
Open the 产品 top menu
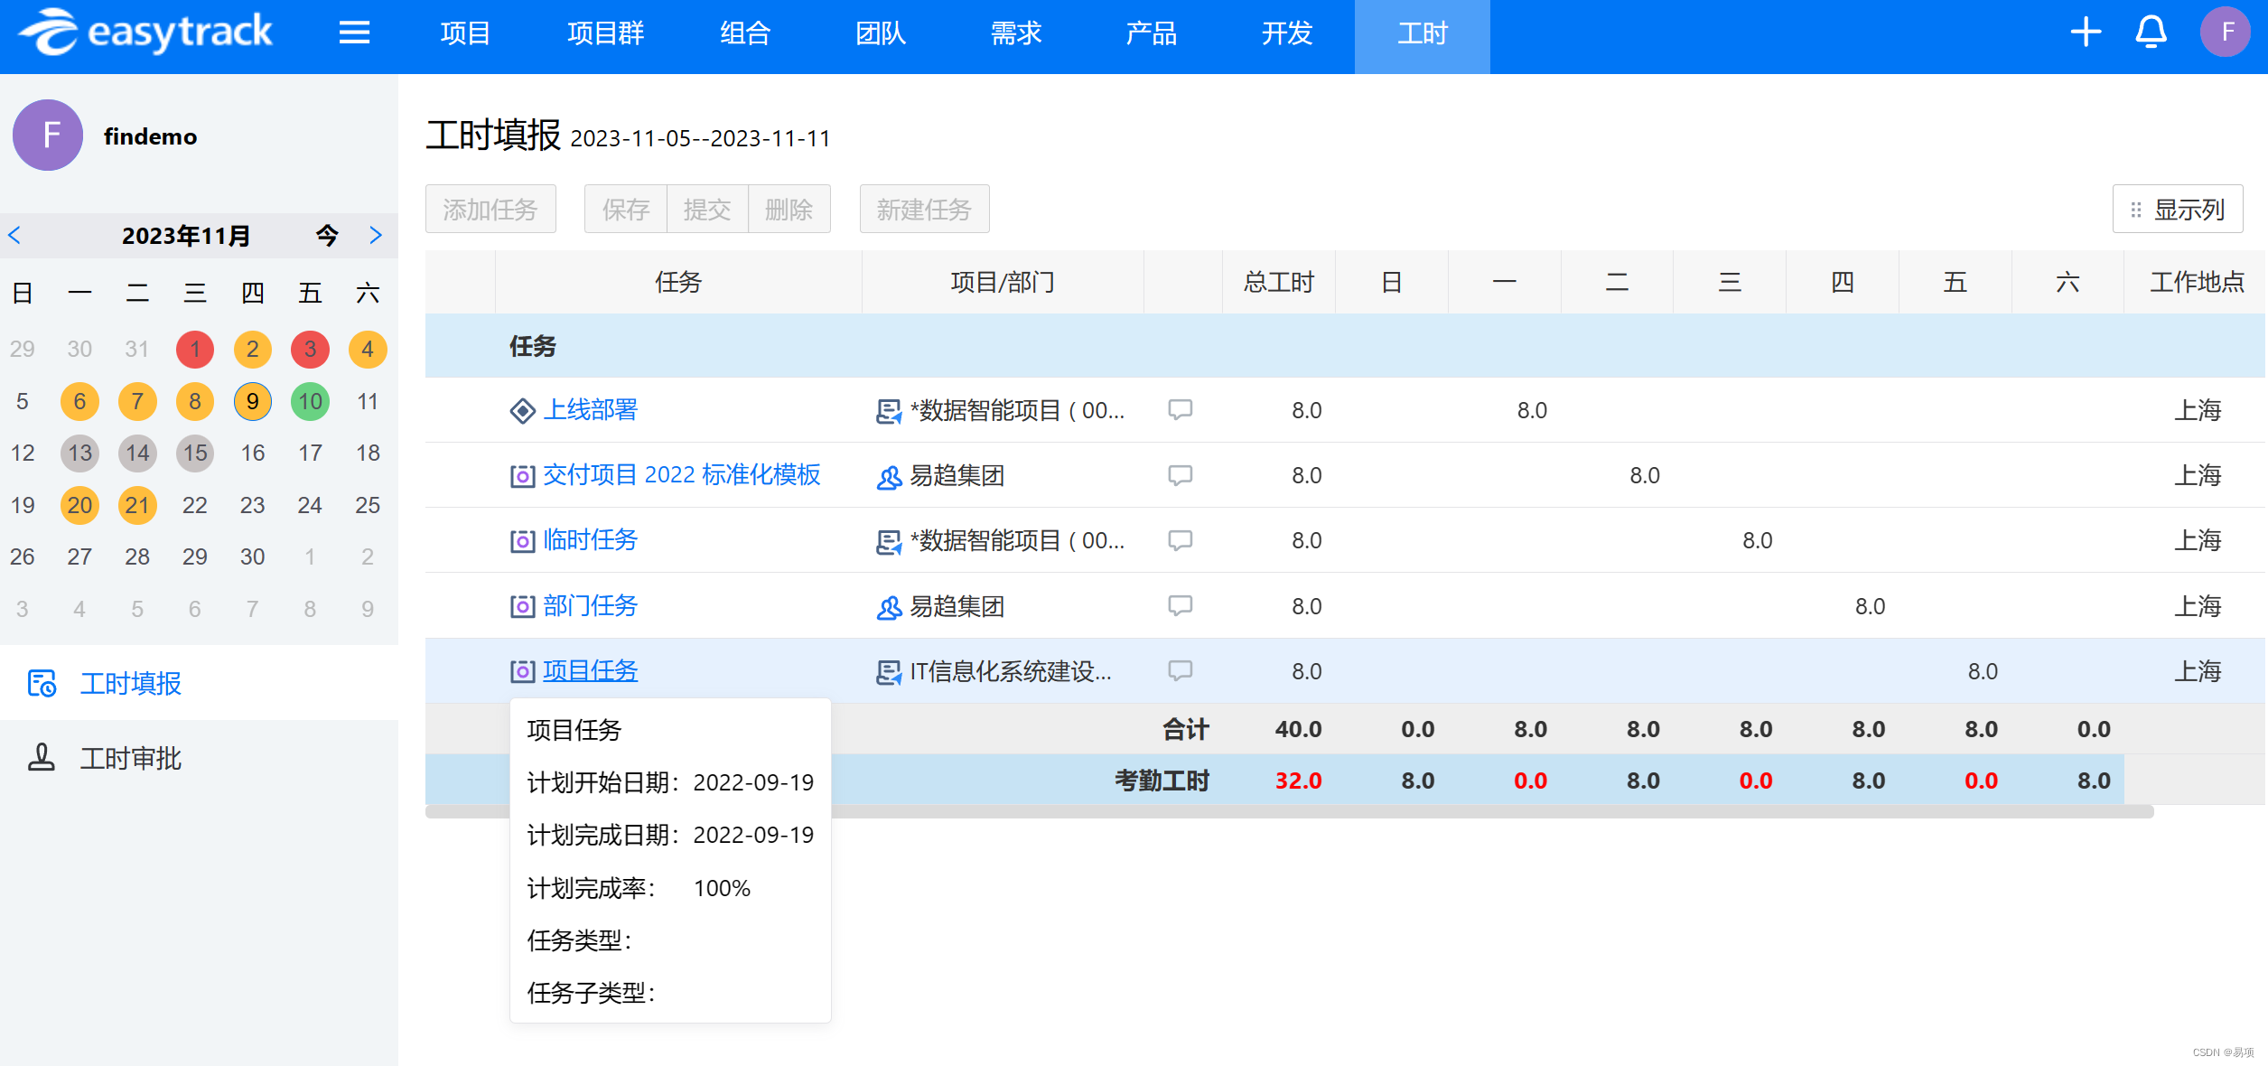[1152, 33]
